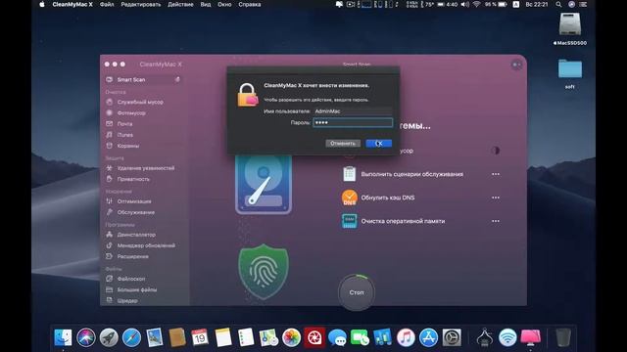Open Служебный мусор module in sidebar
The image size is (627, 352).
coord(136,102)
